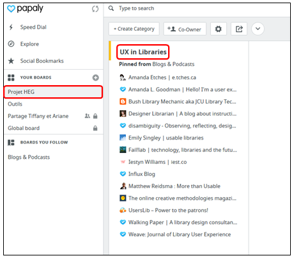294x258 pixels.
Task: Open Speed Dial
Action: pos(33,27)
